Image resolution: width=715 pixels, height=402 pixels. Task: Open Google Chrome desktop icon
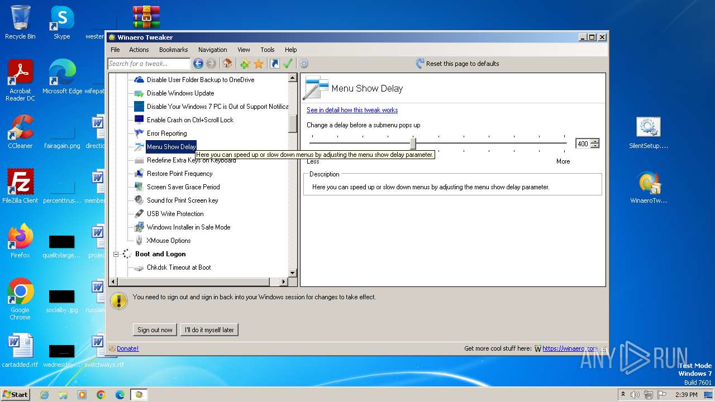20,299
